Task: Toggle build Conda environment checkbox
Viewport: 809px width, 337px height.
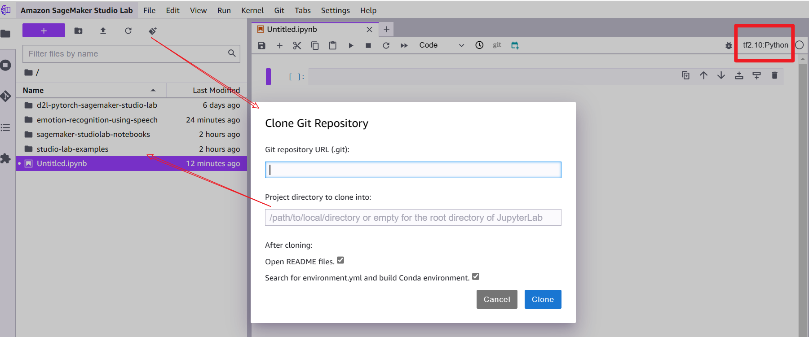Action: coord(476,276)
